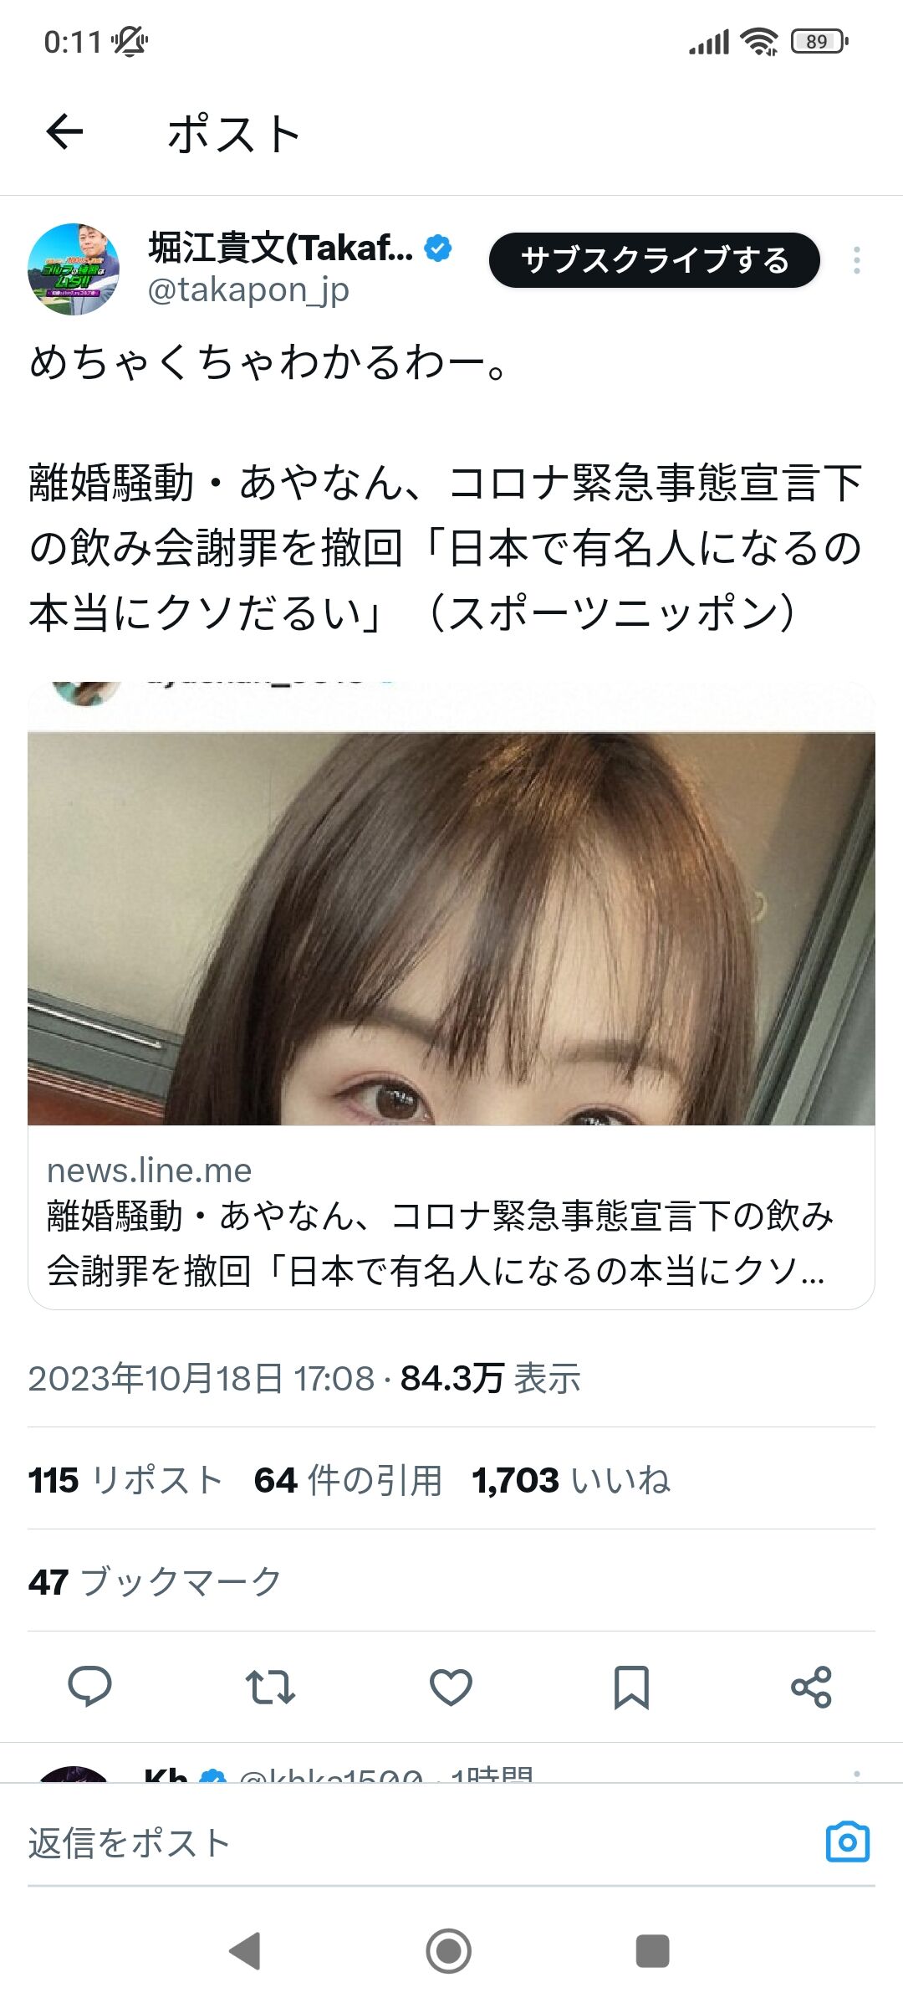View the 64 件の引用 quotes

point(348,1479)
